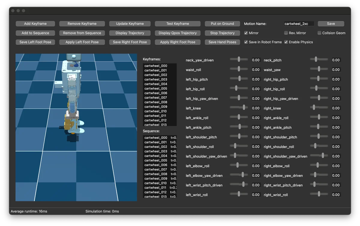Adjust the neck_pitch slider
The width and height of the screenshot is (360, 226).
coord(319,59)
